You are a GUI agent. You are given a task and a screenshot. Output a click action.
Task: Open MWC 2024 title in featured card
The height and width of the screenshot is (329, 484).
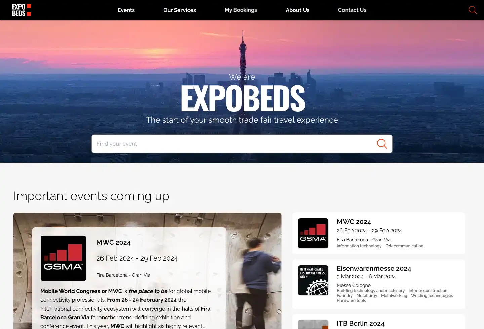(114, 242)
